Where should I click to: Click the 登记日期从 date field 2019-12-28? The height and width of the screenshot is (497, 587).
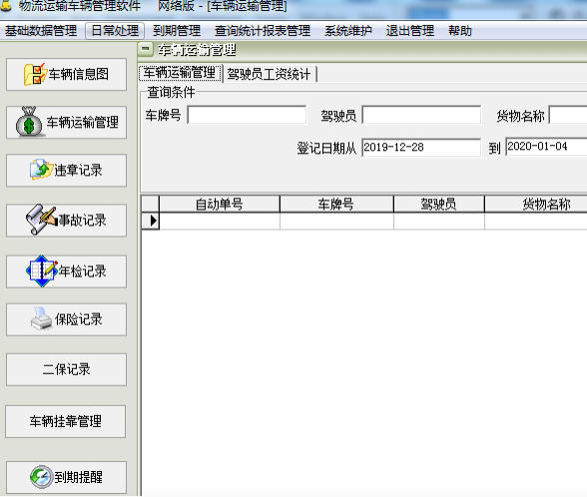[x=421, y=147]
